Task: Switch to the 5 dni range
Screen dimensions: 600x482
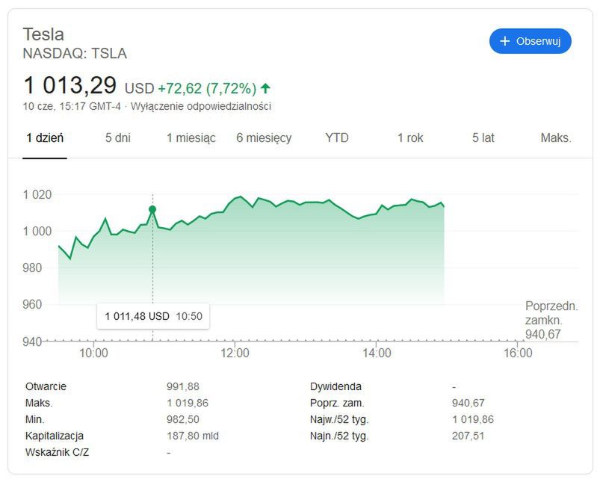Action: coord(117,138)
